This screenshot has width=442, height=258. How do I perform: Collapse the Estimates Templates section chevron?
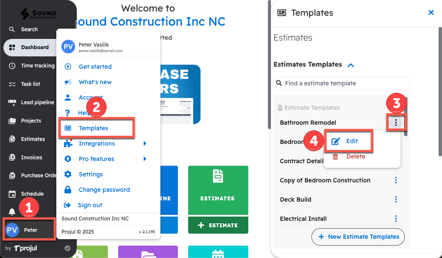coord(351,65)
